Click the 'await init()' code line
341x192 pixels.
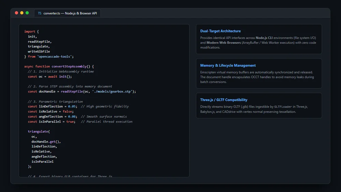coord(50,76)
